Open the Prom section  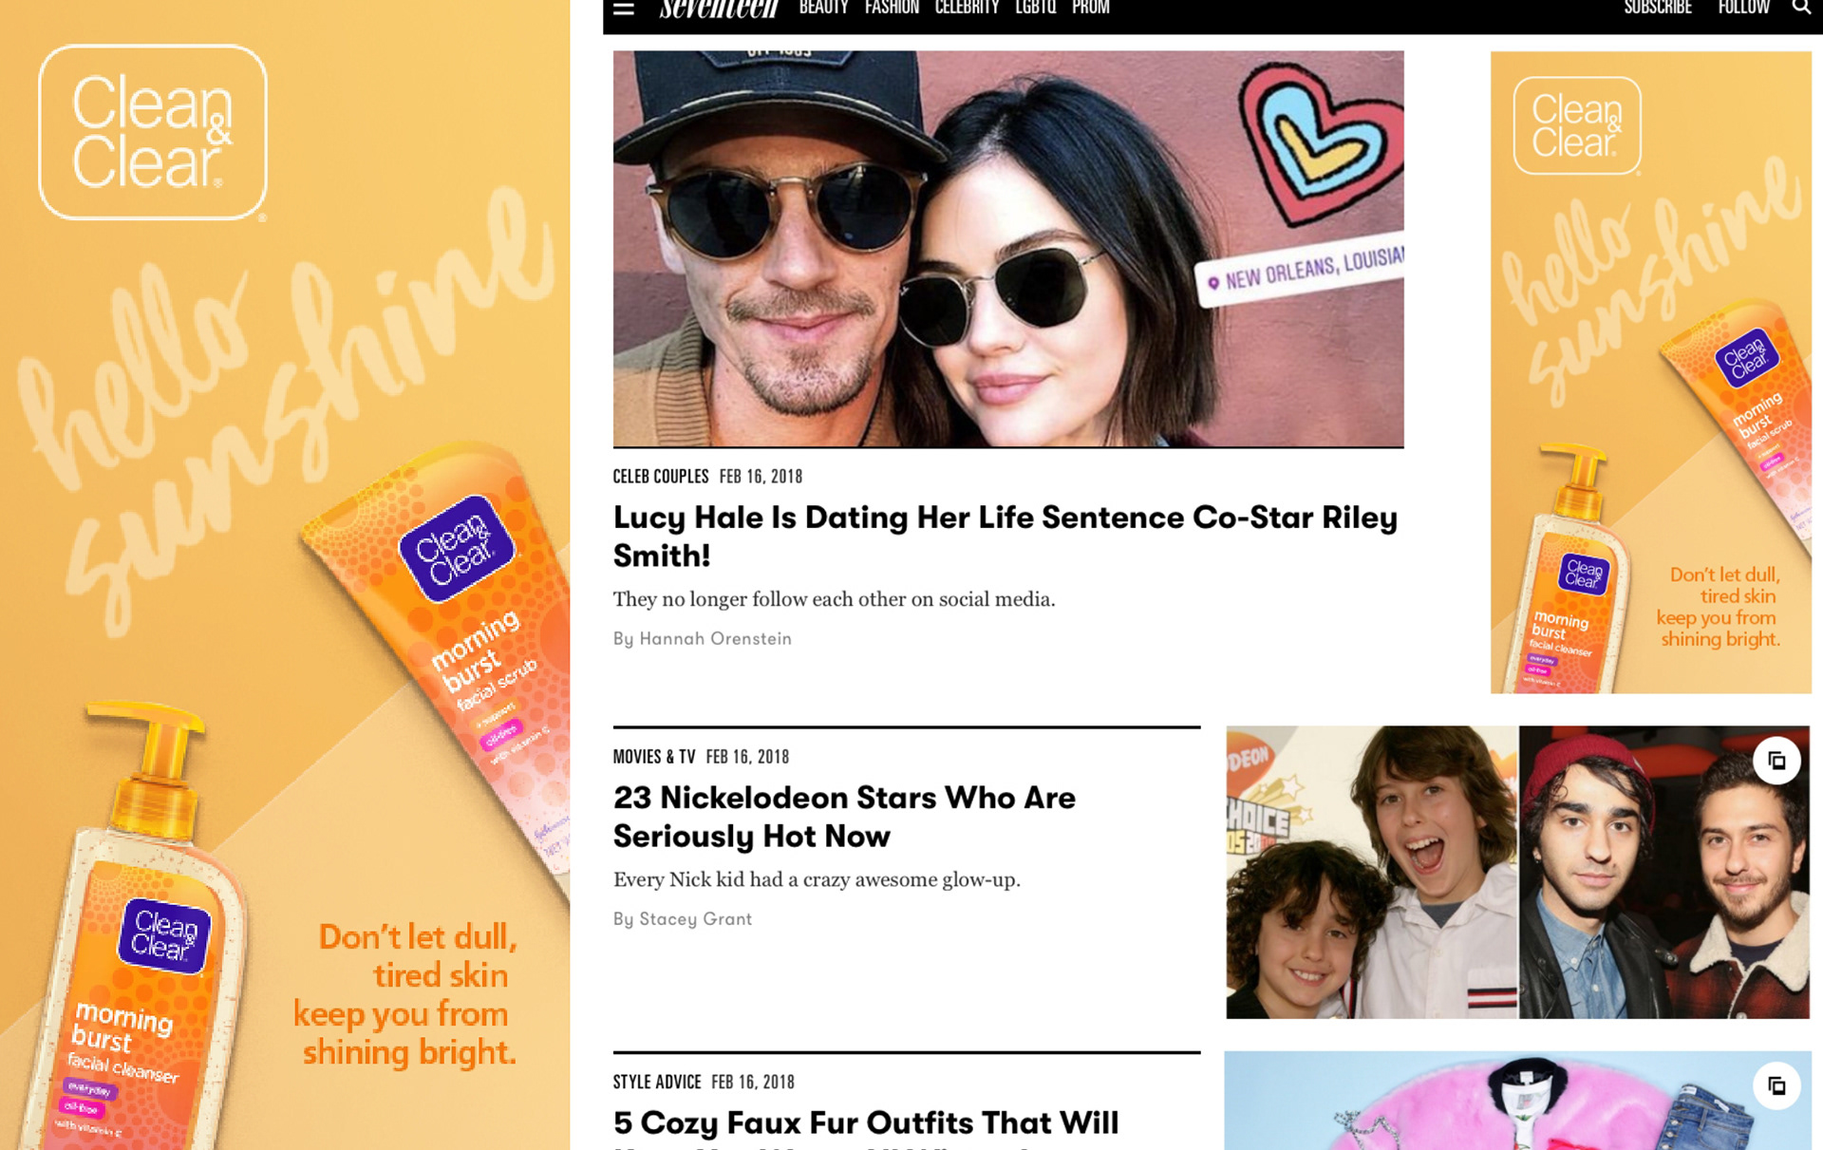[x=1090, y=8]
